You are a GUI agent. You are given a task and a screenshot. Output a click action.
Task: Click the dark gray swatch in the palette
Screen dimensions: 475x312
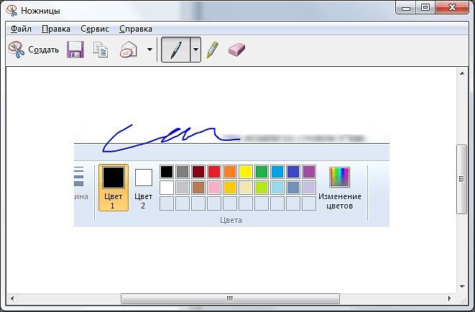(x=183, y=172)
